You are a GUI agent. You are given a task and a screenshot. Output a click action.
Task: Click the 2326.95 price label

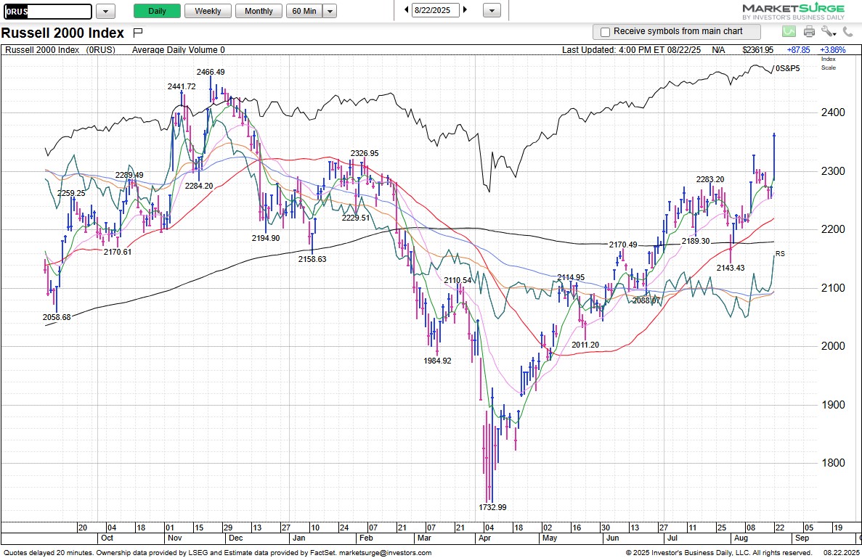(365, 153)
